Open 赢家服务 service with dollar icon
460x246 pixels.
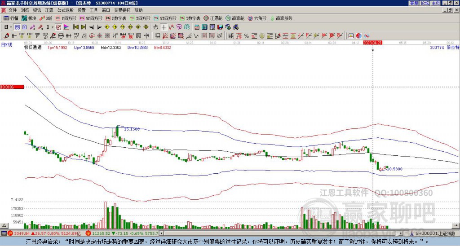(281, 18)
